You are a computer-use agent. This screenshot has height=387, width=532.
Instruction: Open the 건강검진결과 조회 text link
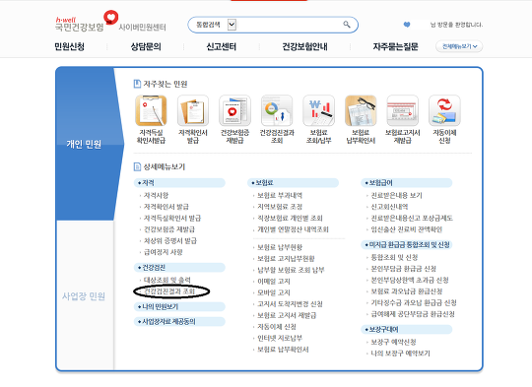169,291
